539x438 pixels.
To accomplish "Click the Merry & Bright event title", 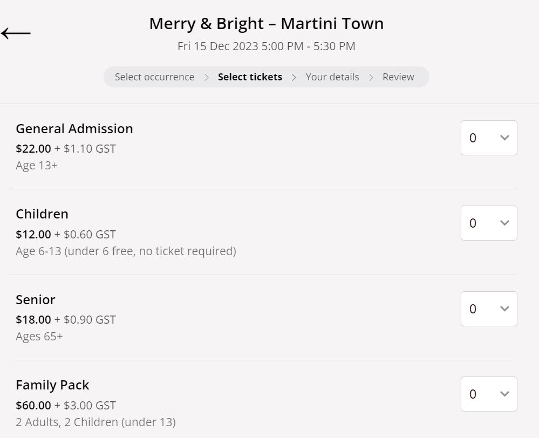I will pos(267,24).
